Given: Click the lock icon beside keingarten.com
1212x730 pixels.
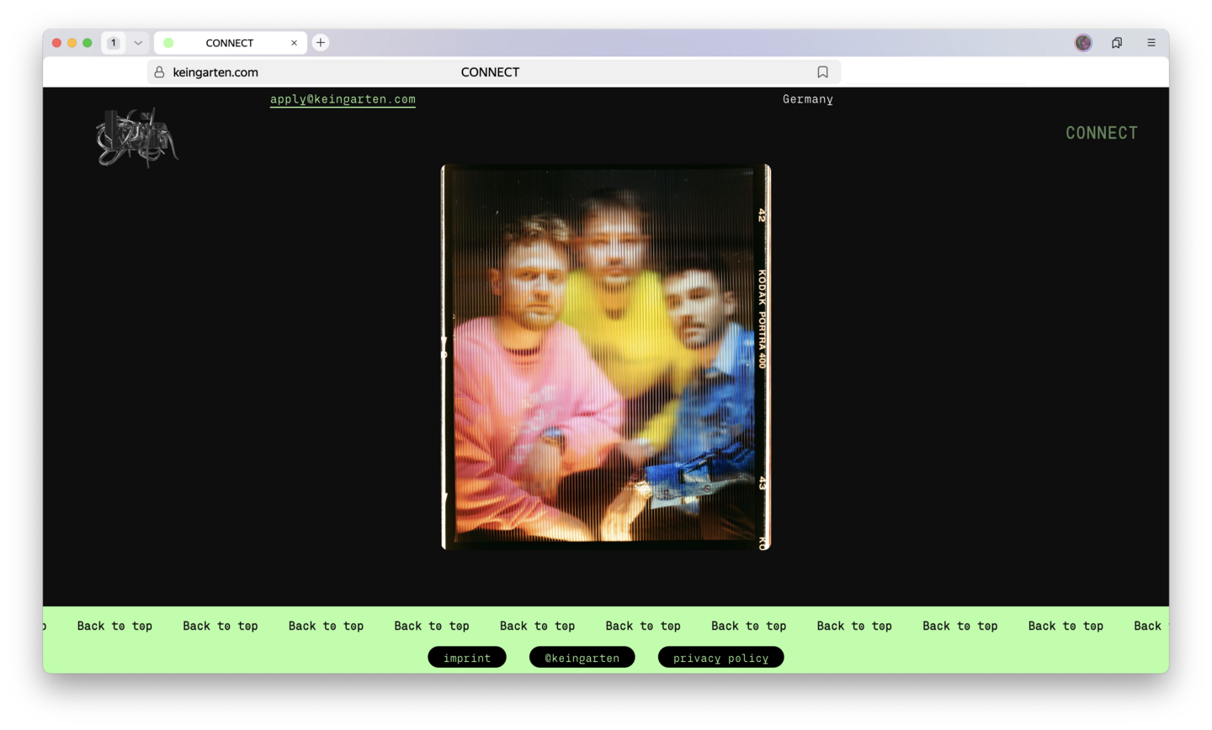Looking at the screenshot, I should (159, 72).
